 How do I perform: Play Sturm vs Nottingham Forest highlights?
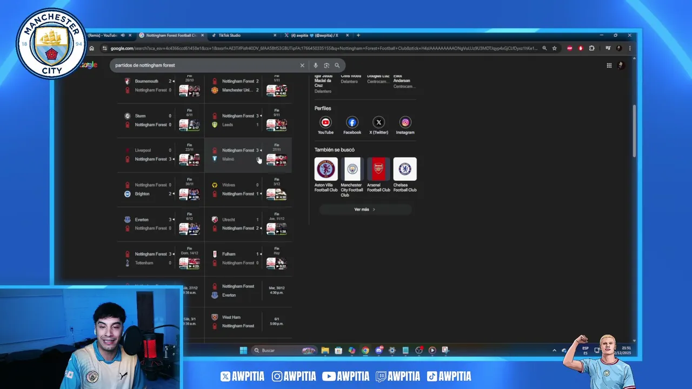coord(189,125)
